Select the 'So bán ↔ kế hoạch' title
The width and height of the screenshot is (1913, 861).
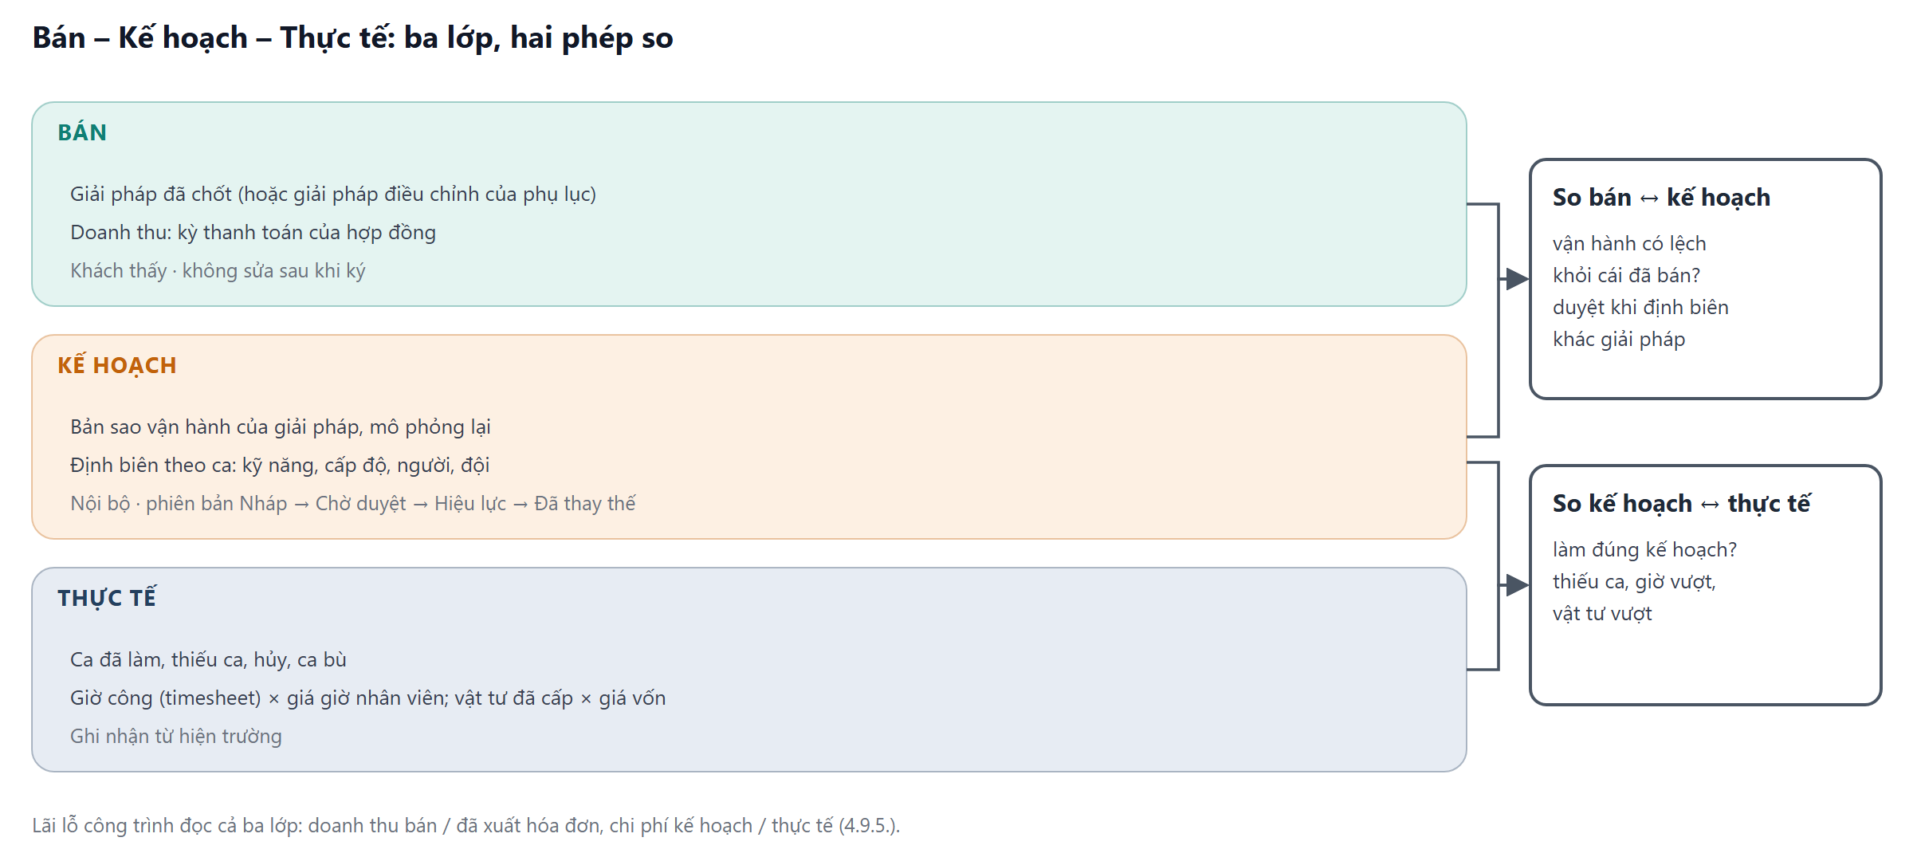tap(1661, 197)
